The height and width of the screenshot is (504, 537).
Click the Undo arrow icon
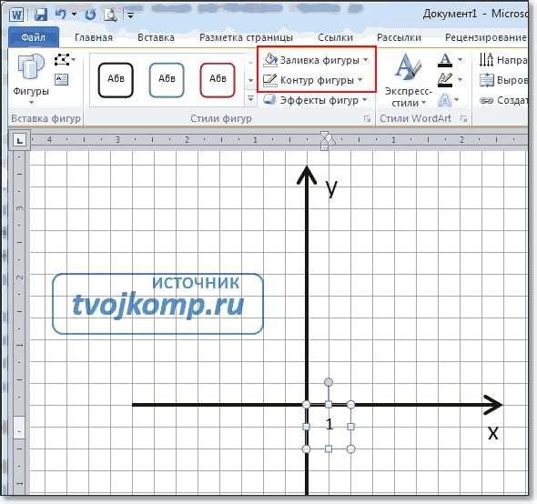(61, 15)
